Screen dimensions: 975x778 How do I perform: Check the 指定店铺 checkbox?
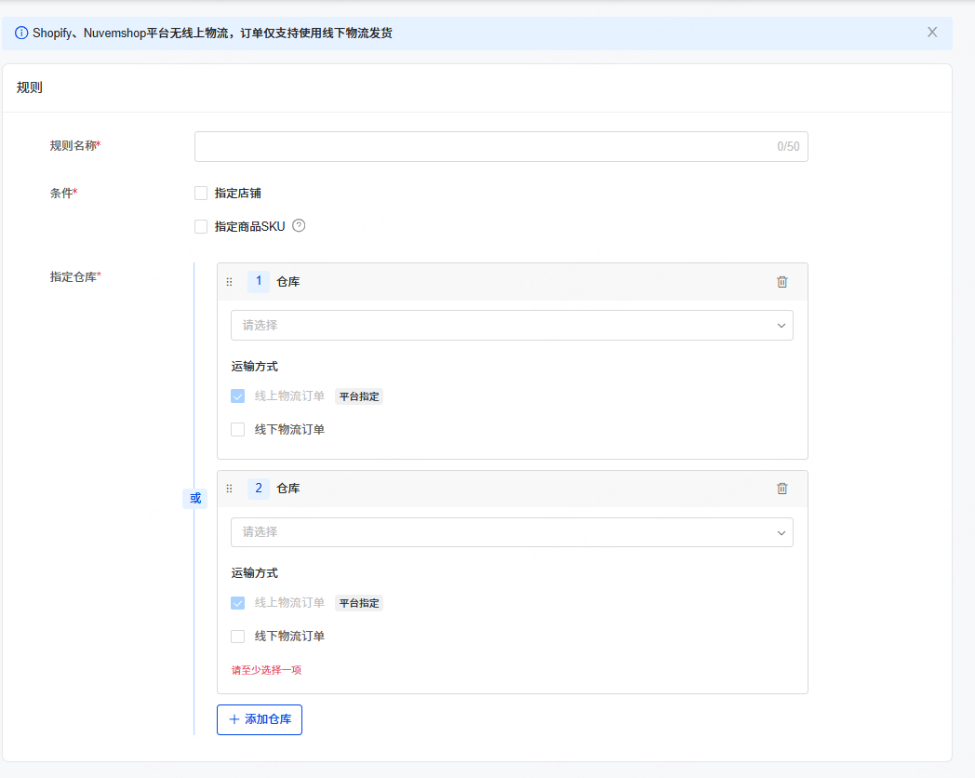coord(201,194)
